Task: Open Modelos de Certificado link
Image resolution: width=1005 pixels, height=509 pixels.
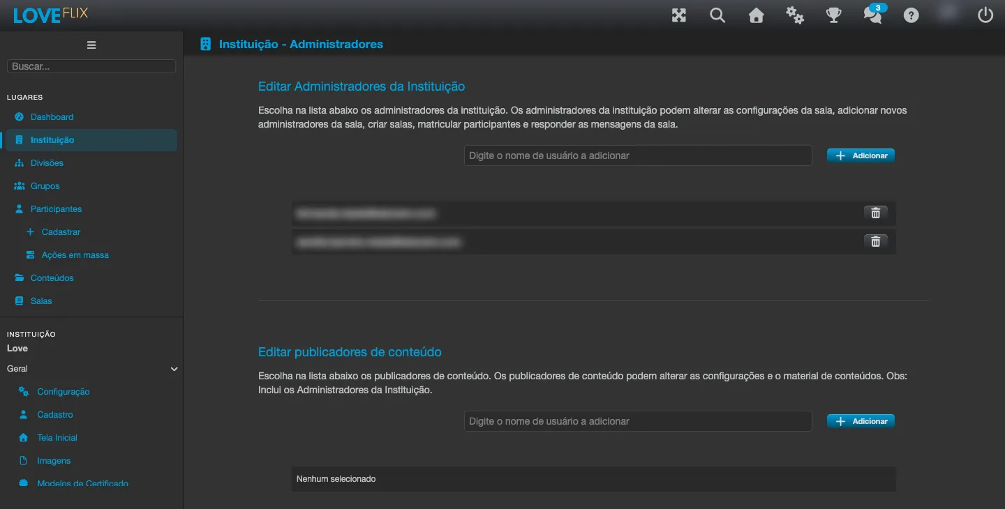Action: (82, 483)
